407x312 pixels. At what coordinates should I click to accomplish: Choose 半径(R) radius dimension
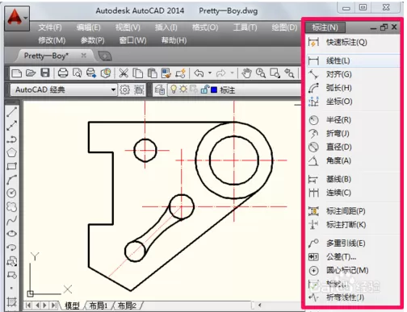click(x=353, y=120)
